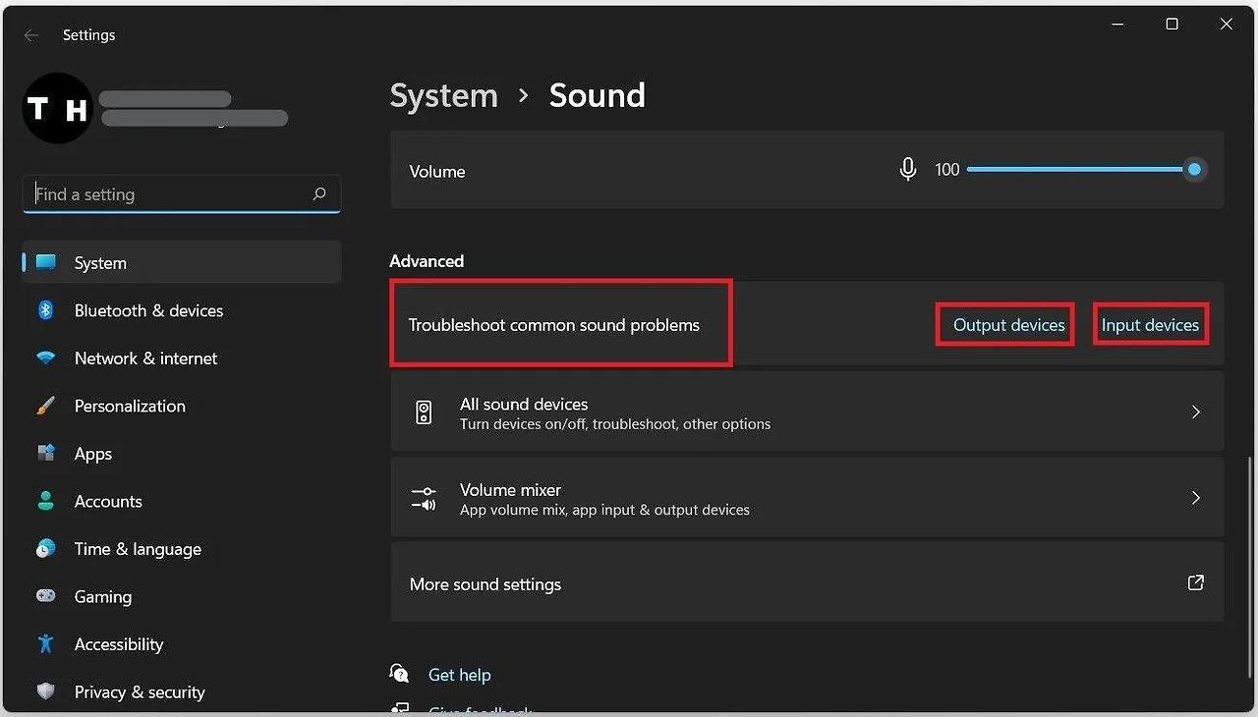
Task: Expand All sound devices chevron
Action: (1196, 412)
